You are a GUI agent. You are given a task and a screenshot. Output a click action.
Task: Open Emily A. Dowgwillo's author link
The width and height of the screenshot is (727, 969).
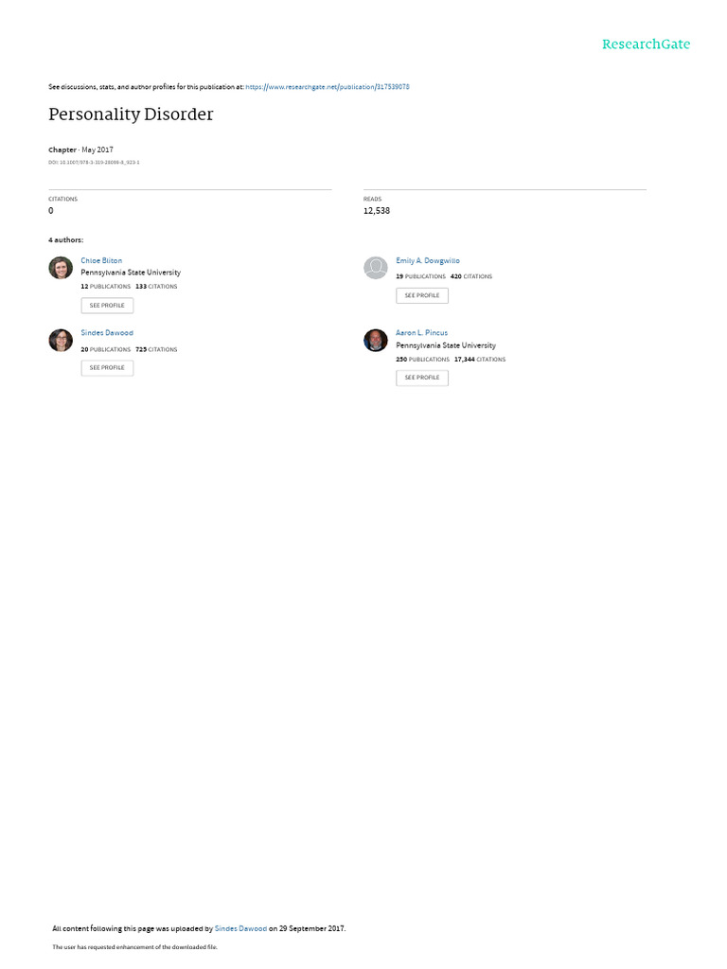(428, 261)
